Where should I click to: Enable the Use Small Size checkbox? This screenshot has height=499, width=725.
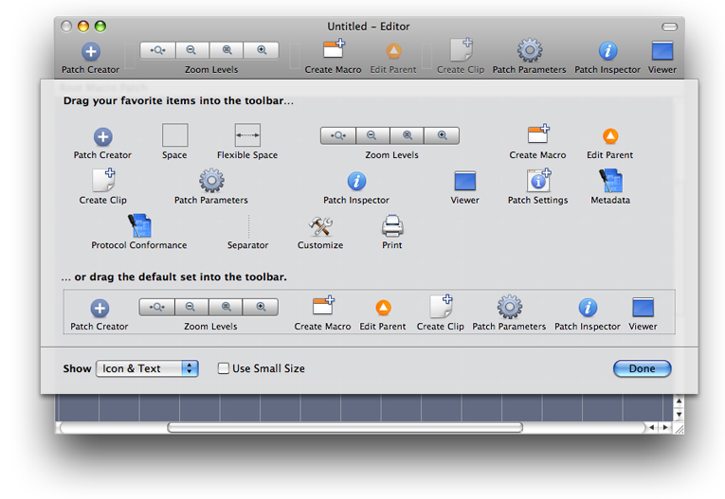(224, 368)
